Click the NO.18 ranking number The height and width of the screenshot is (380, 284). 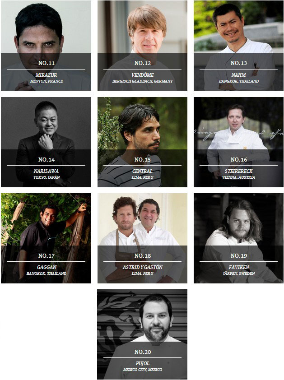click(x=143, y=256)
